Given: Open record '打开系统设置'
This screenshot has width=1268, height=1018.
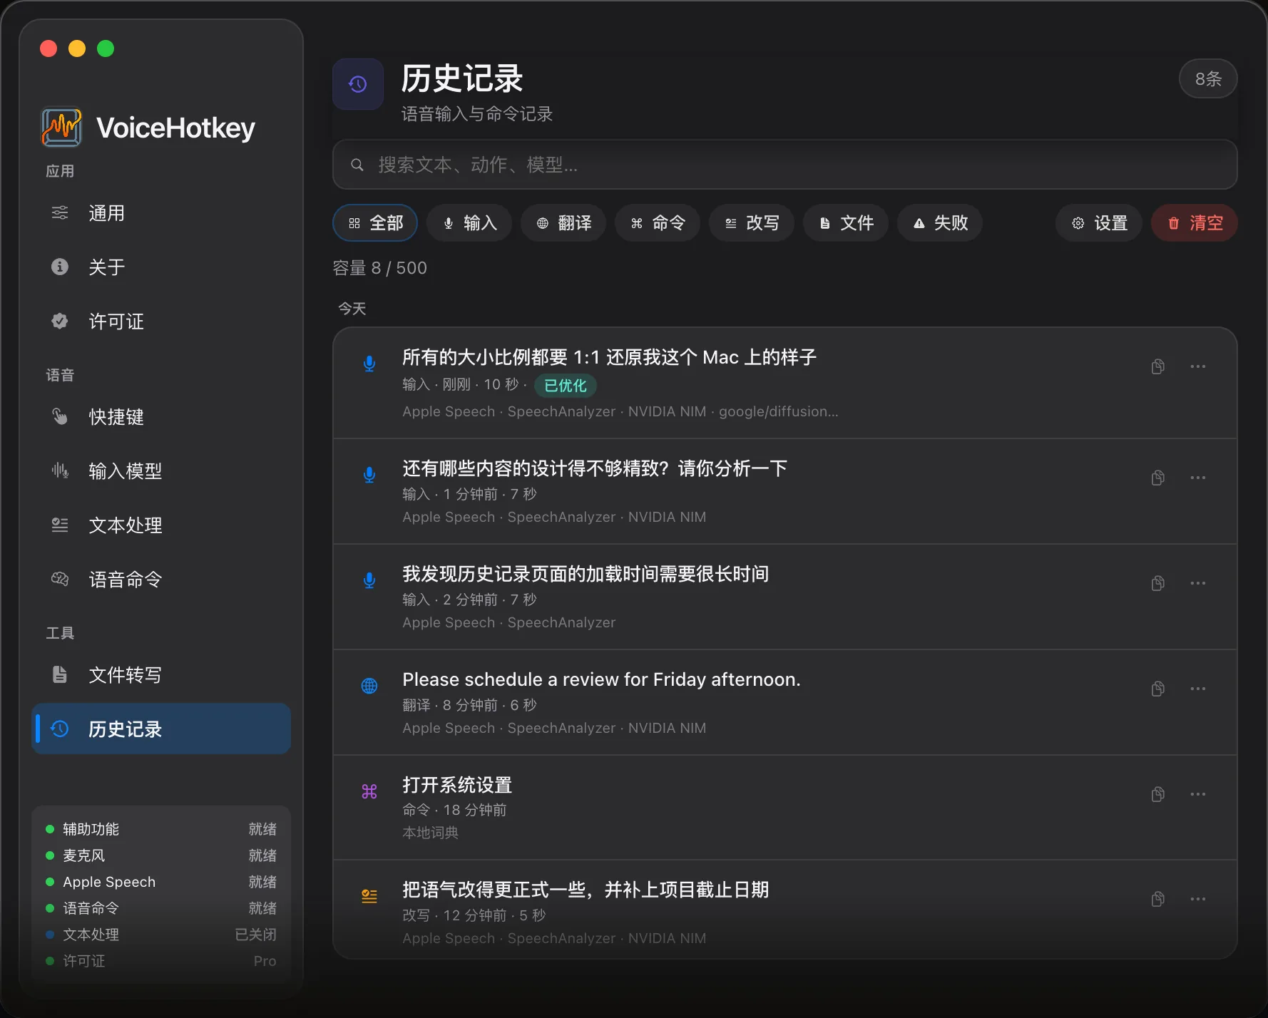Looking at the screenshot, I should click(x=784, y=808).
